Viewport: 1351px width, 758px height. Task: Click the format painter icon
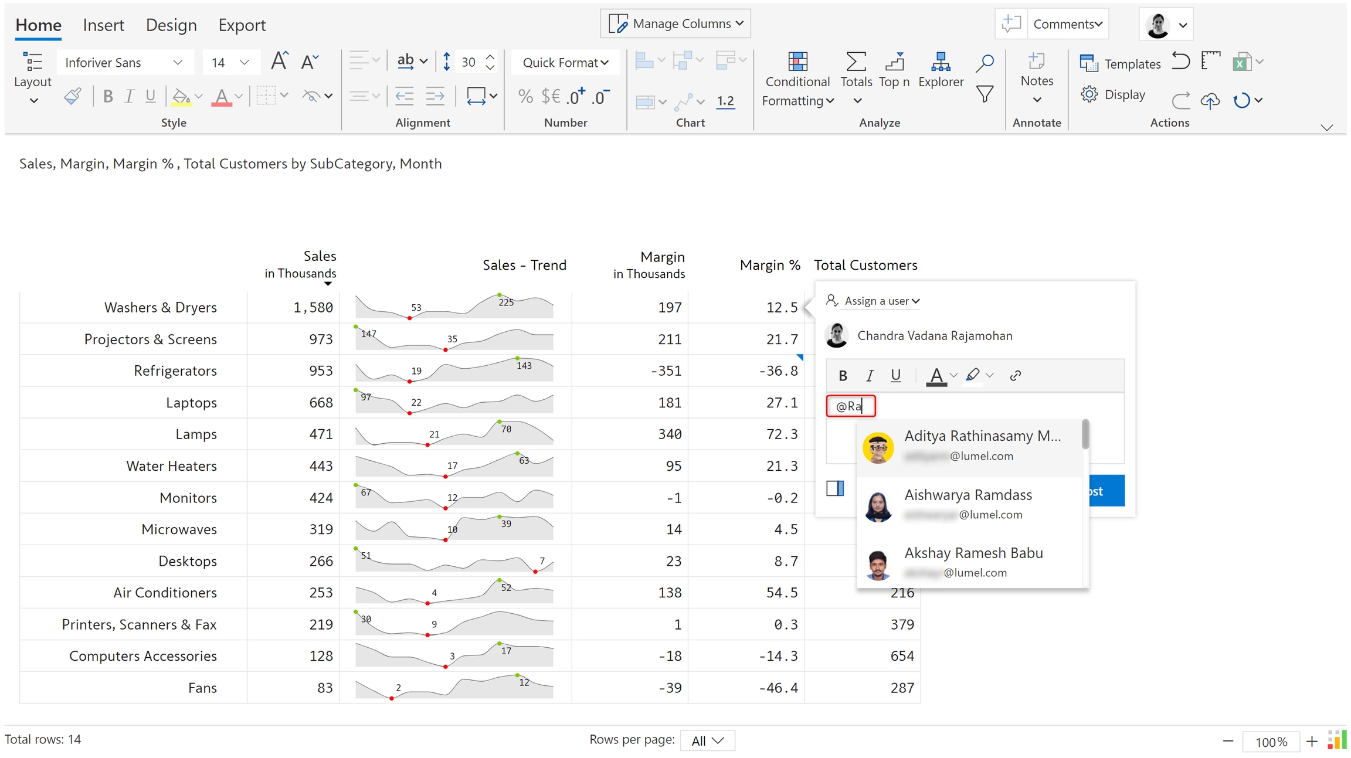pos(73,96)
